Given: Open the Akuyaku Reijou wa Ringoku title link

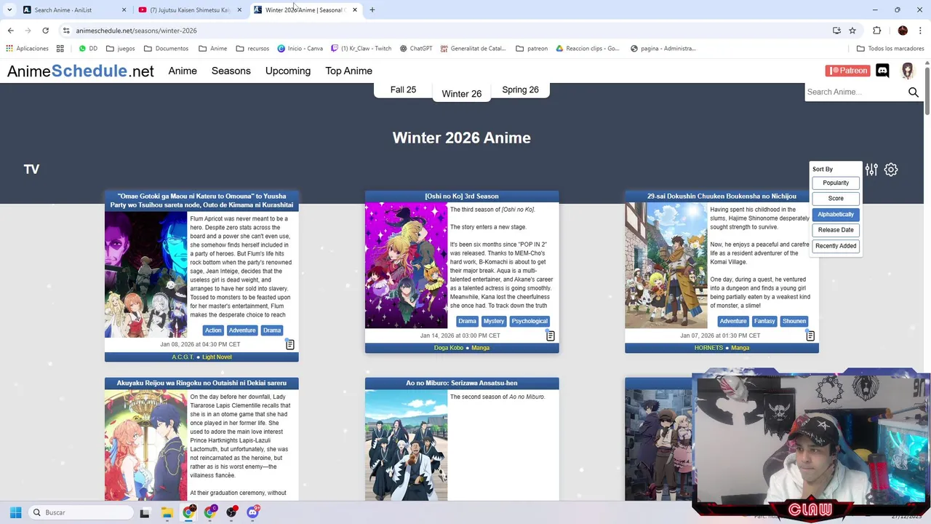Looking at the screenshot, I should coord(201,383).
